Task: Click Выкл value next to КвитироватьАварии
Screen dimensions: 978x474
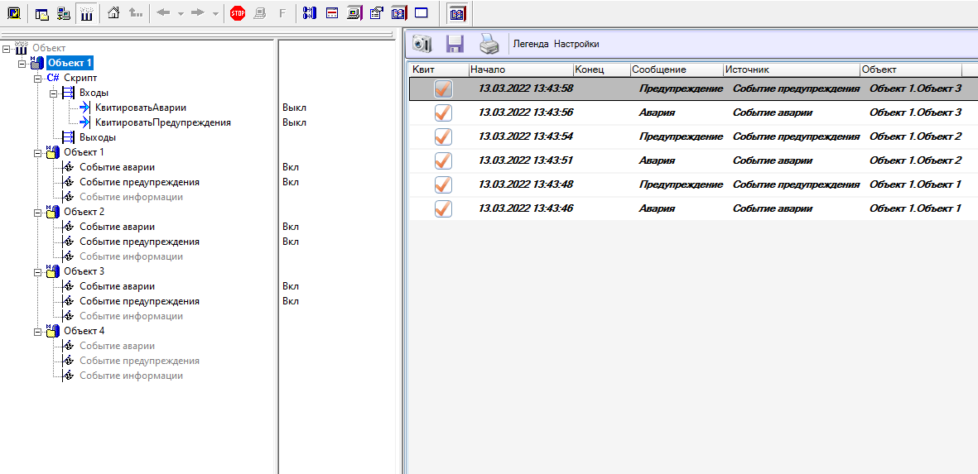Action: (295, 108)
